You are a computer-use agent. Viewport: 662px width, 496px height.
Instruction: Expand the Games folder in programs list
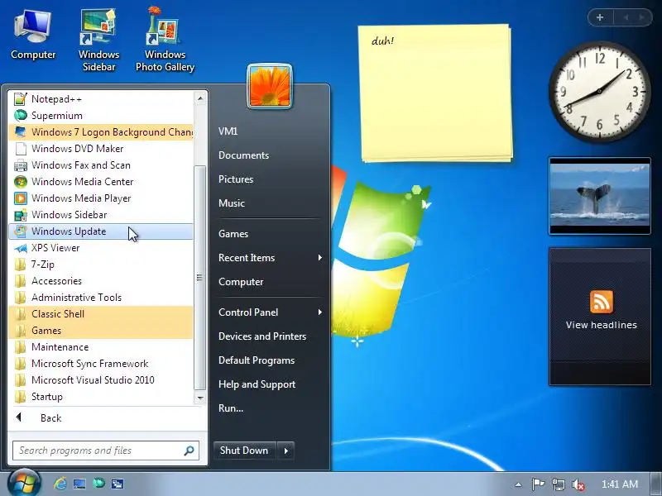pyautogui.click(x=100, y=330)
